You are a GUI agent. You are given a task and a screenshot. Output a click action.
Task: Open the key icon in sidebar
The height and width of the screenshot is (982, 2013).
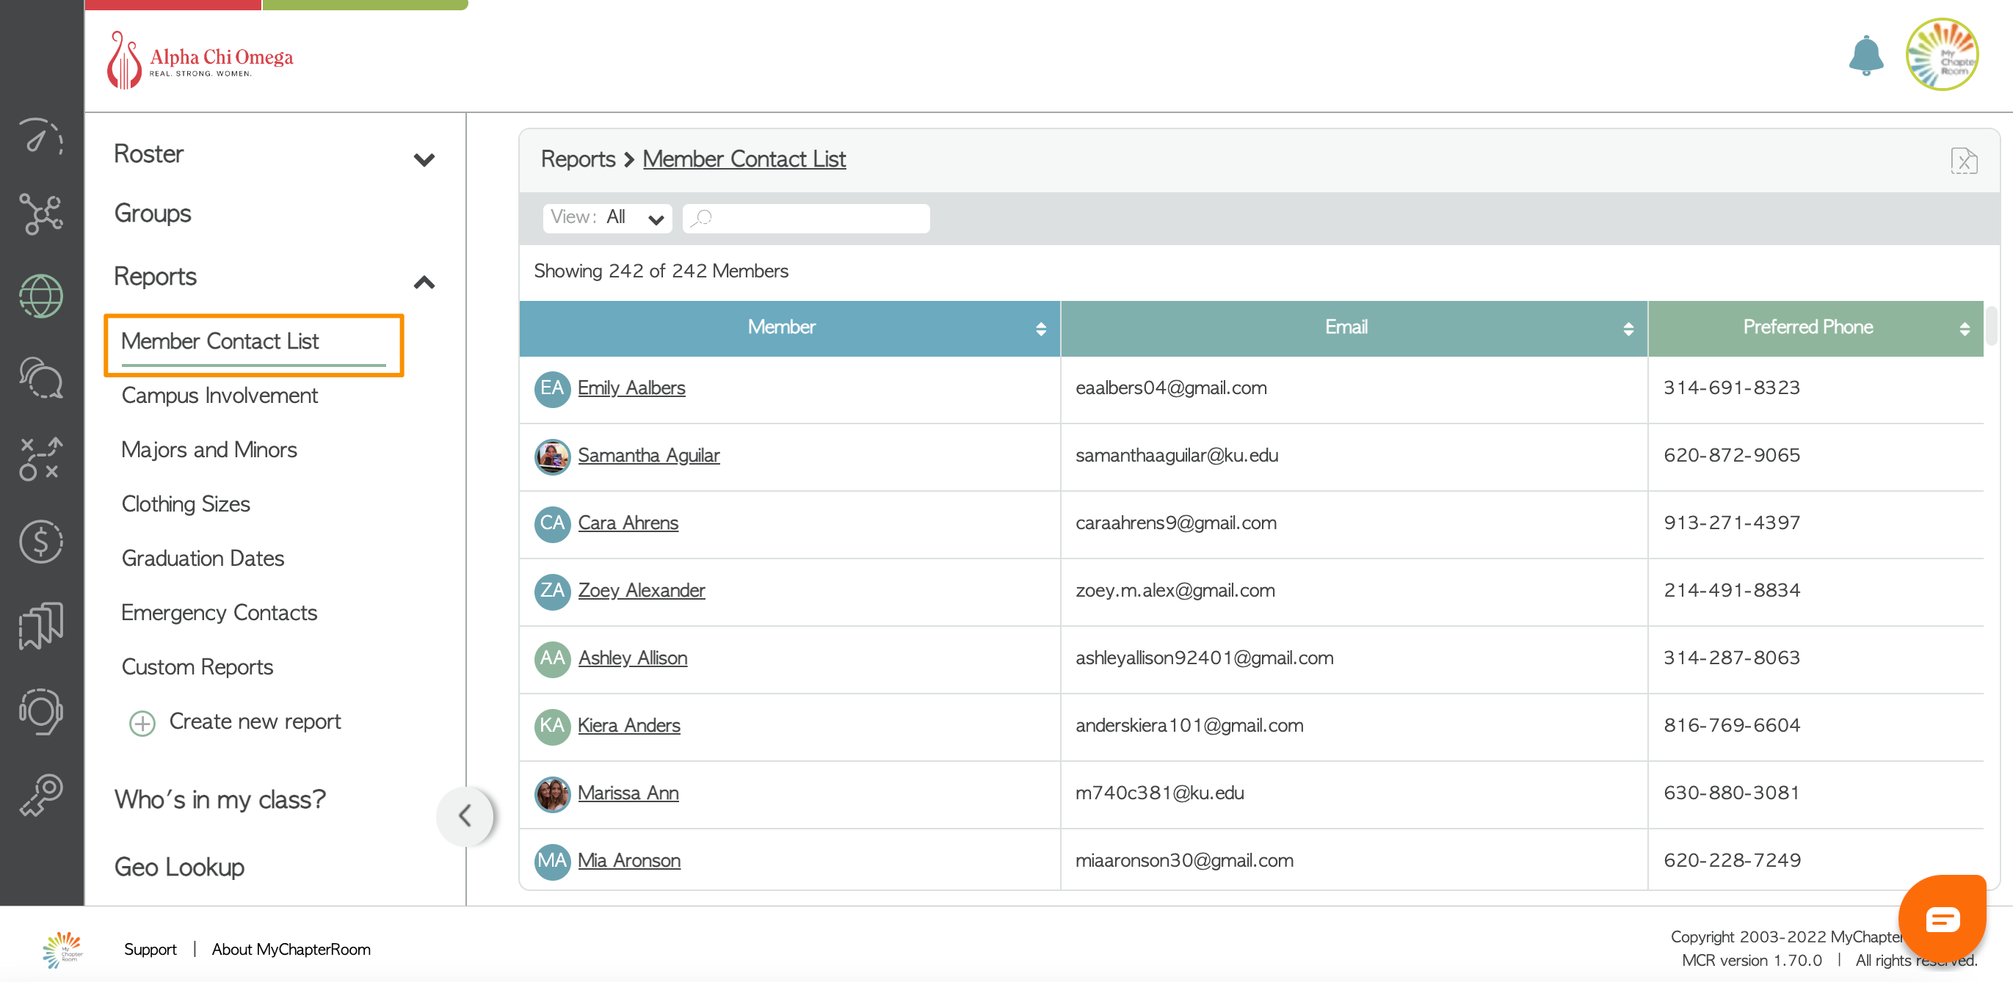click(x=40, y=795)
